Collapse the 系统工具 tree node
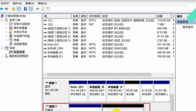The image size is (196, 111). (2, 20)
